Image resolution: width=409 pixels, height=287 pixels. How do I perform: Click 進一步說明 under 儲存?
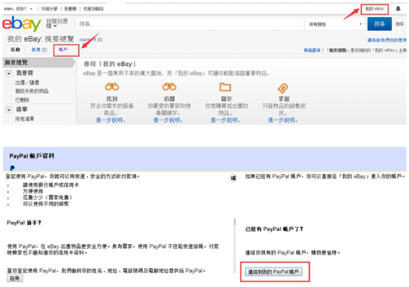[x=225, y=120]
